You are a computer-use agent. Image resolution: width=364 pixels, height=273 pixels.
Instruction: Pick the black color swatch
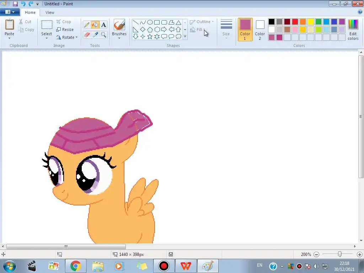click(271, 22)
